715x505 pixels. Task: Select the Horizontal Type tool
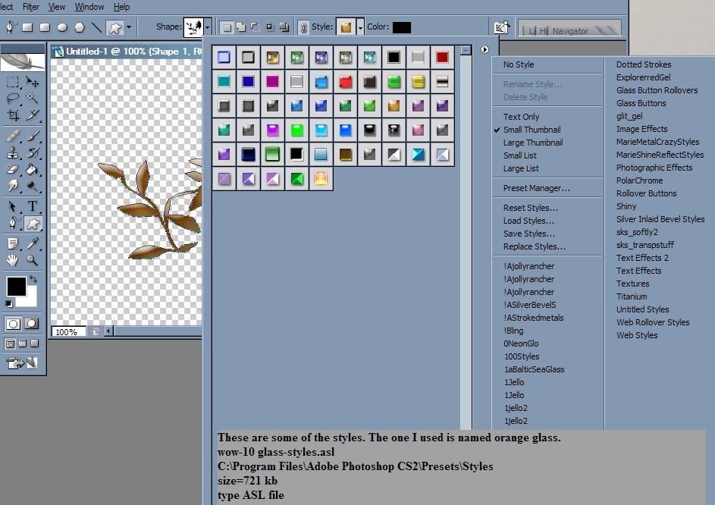[33, 207]
